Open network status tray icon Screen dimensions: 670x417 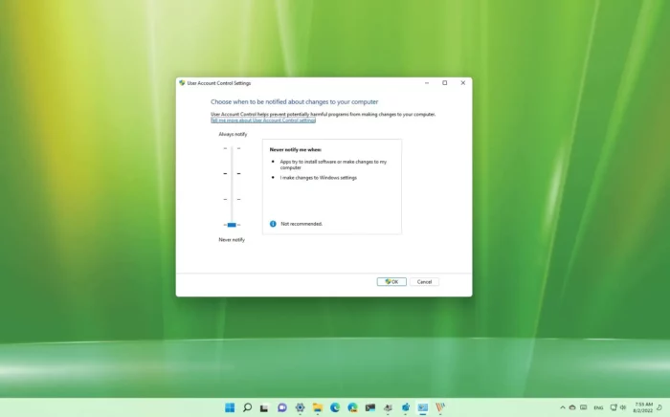pos(614,407)
